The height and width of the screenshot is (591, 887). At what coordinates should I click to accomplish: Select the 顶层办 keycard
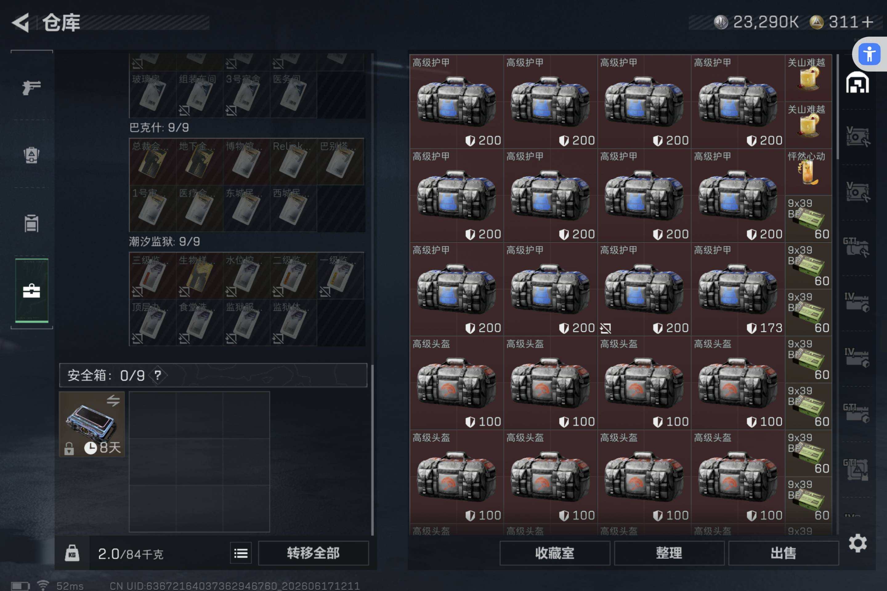click(153, 323)
